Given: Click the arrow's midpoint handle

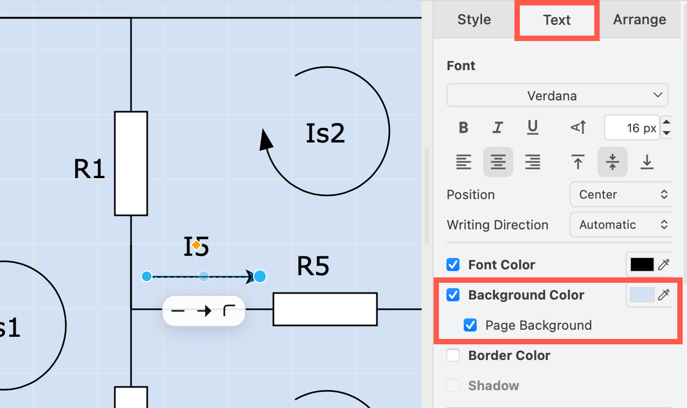Looking at the screenshot, I should coord(203,276).
